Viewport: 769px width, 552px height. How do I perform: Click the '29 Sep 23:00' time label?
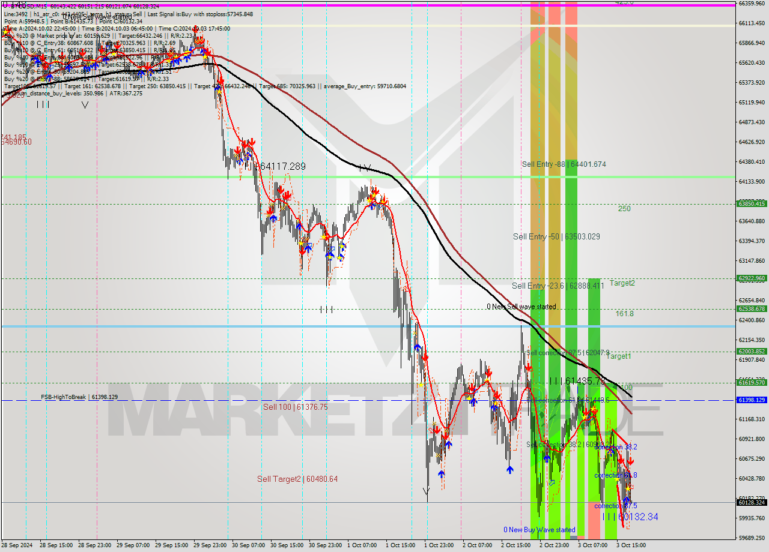(x=210, y=545)
